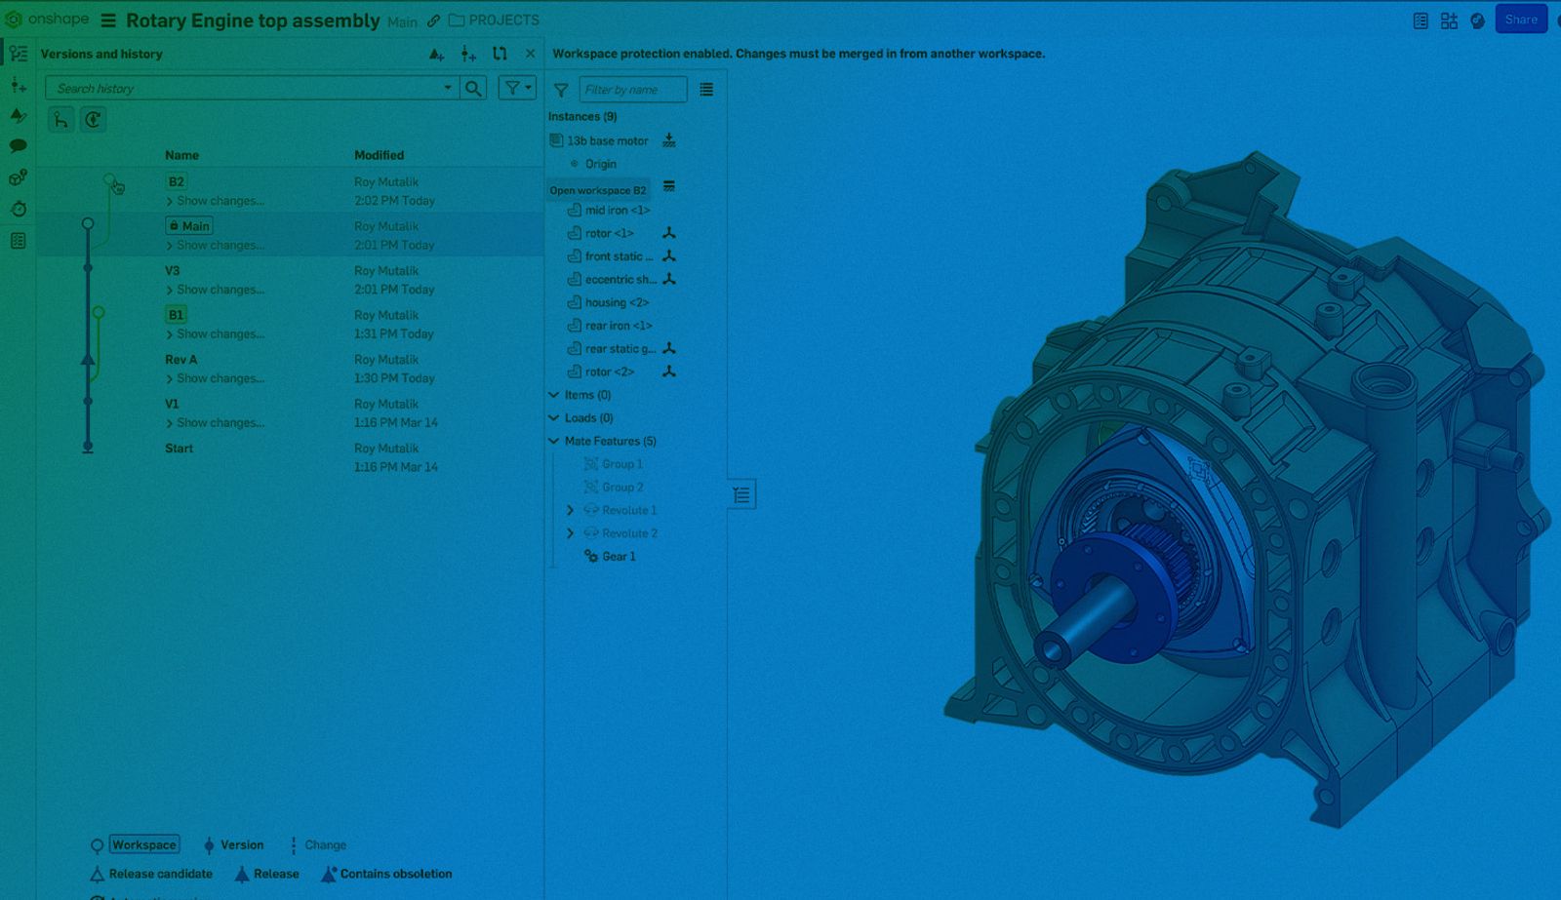Viewport: 1561px width, 900px height.
Task: Click the search history magnifier icon
Action: point(473,89)
